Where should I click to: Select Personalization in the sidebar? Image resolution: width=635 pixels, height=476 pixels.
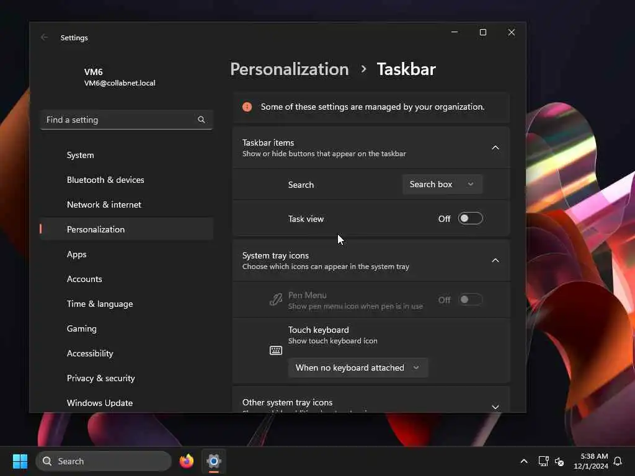pos(127,229)
